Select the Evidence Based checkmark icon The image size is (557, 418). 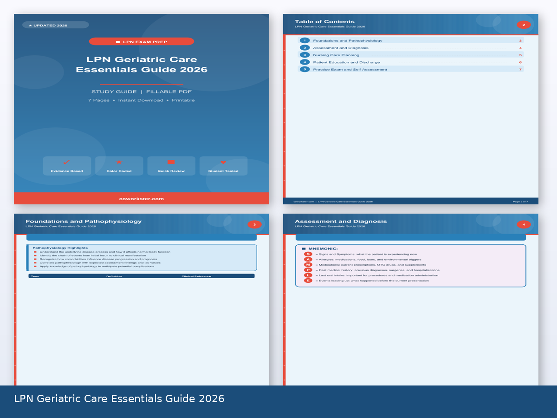click(66, 163)
